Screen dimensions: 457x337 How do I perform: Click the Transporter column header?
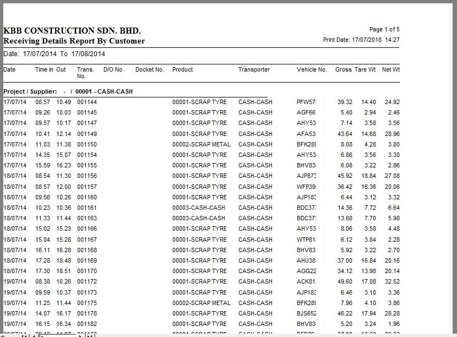point(254,69)
